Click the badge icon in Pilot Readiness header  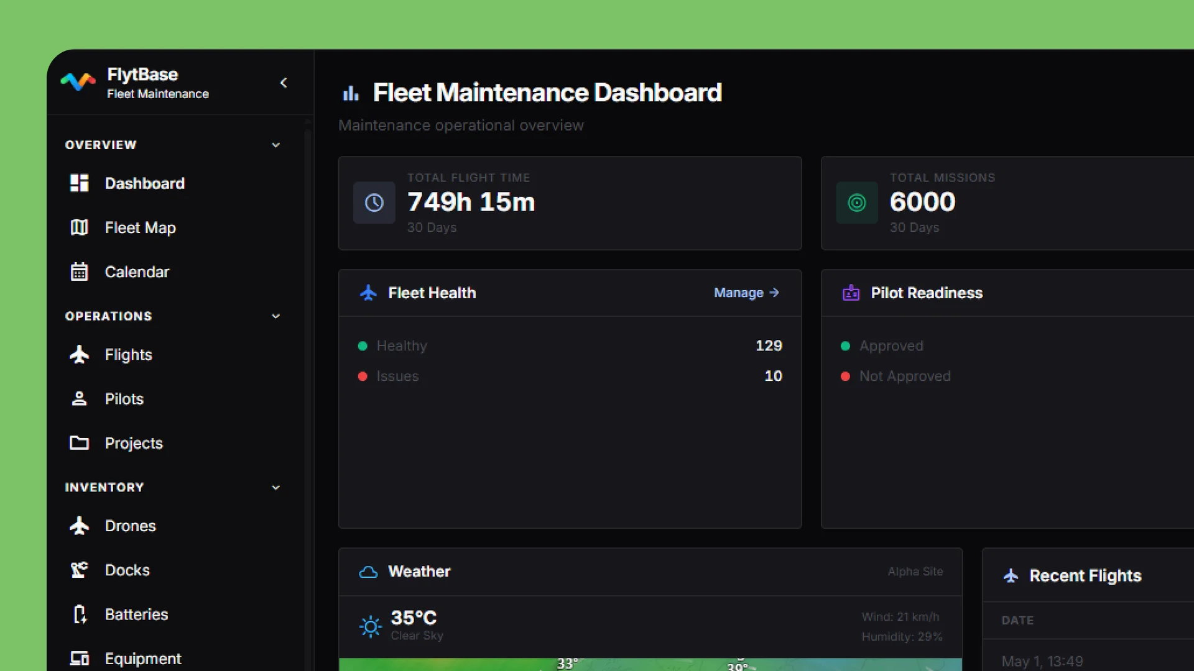click(x=851, y=293)
